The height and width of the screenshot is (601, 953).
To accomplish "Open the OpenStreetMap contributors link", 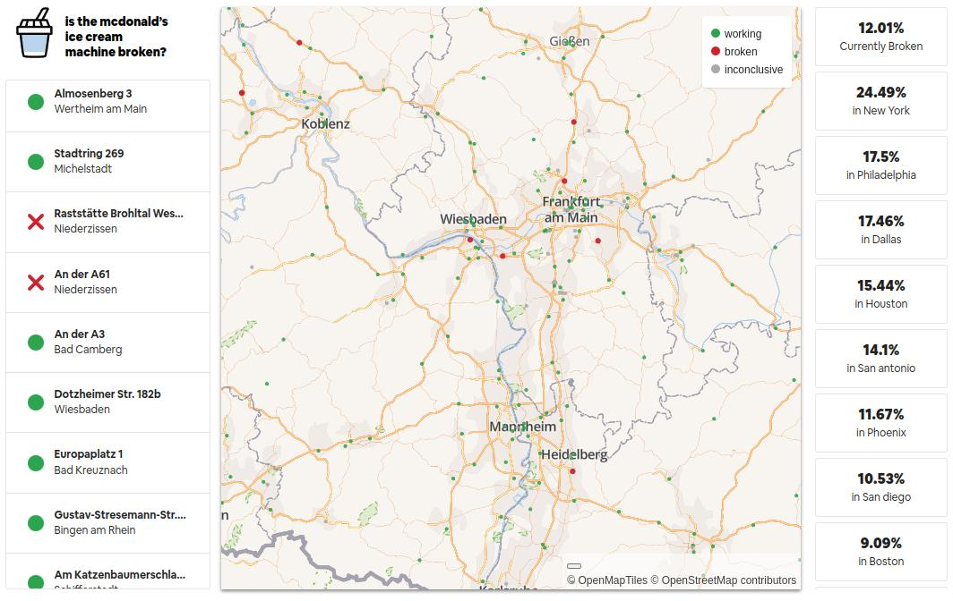I will (x=724, y=580).
